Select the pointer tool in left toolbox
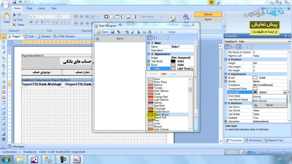The height and width of the screenshot is (164, 292). click(x=3, y=37)
